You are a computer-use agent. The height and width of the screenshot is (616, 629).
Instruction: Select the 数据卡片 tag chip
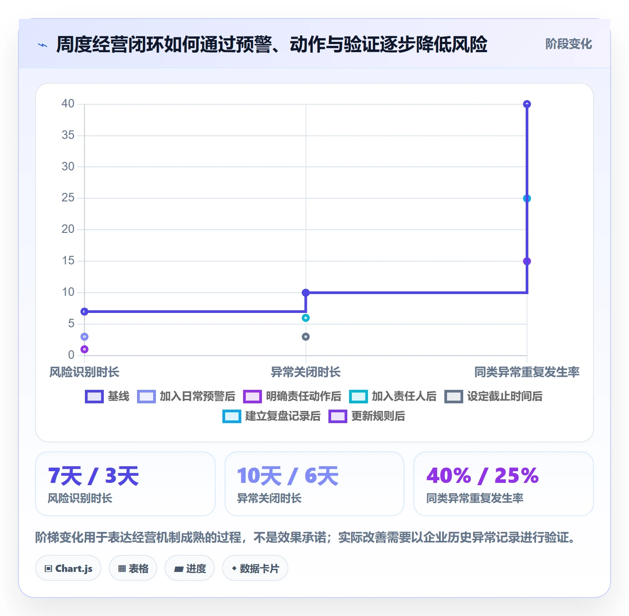coord(255,568)
